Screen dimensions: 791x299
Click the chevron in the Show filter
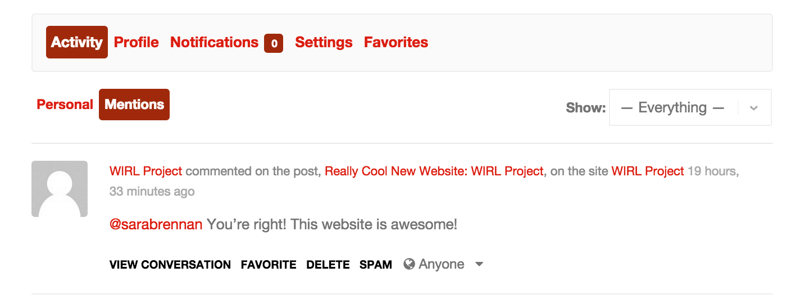click(754, 108)
